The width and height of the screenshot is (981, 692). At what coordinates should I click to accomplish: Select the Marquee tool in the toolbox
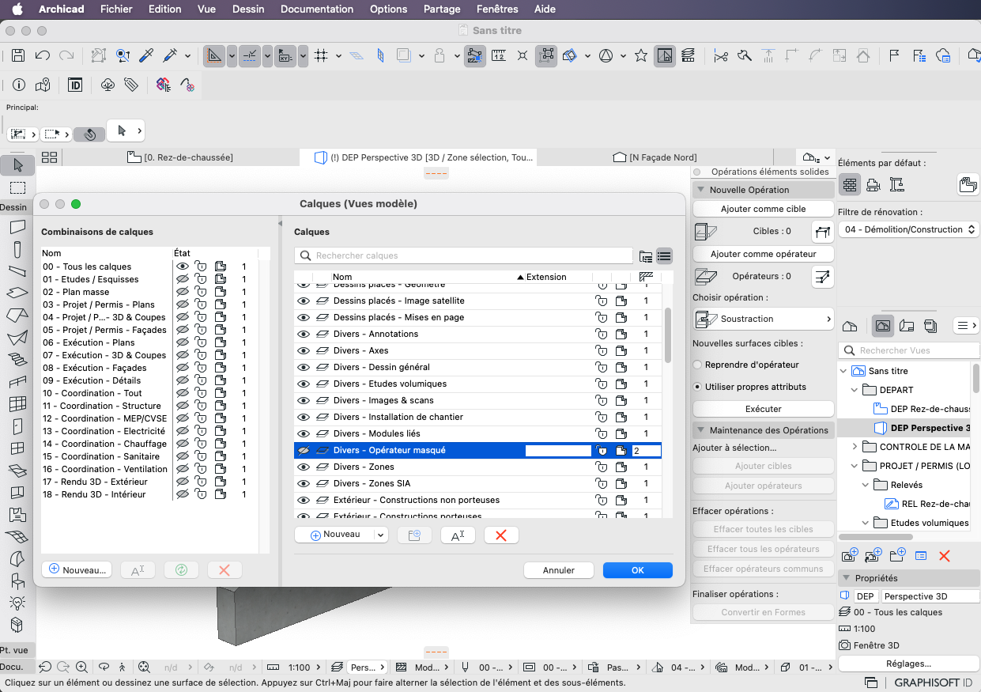tap(17, 188)
